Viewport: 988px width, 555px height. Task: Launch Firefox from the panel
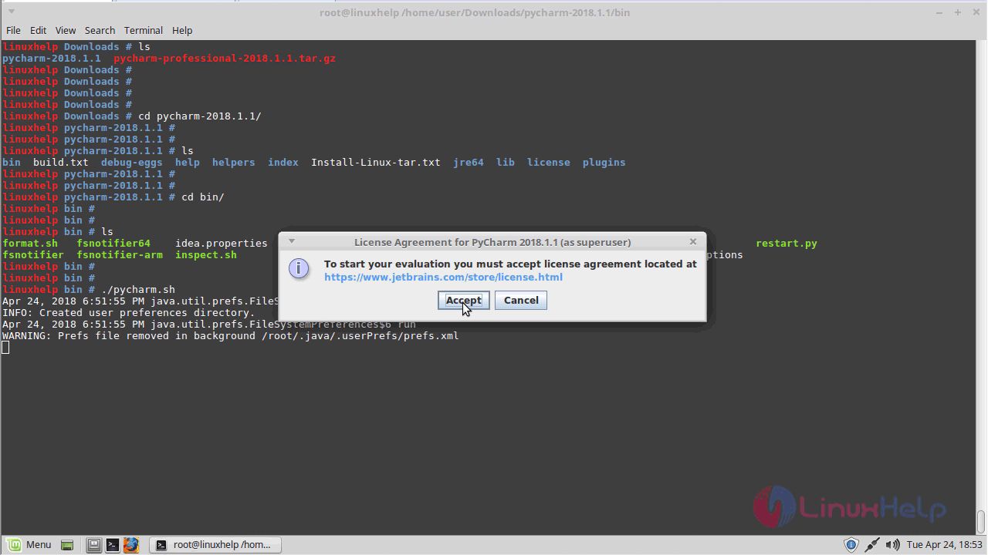point(131,545)
